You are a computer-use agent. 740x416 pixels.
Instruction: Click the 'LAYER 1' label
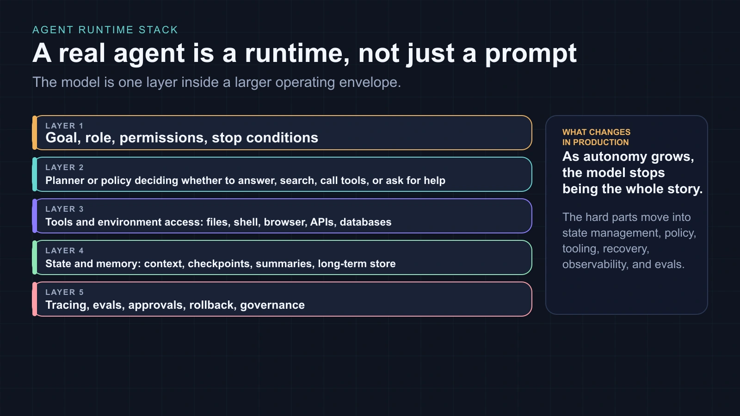(x=64, y=126)
